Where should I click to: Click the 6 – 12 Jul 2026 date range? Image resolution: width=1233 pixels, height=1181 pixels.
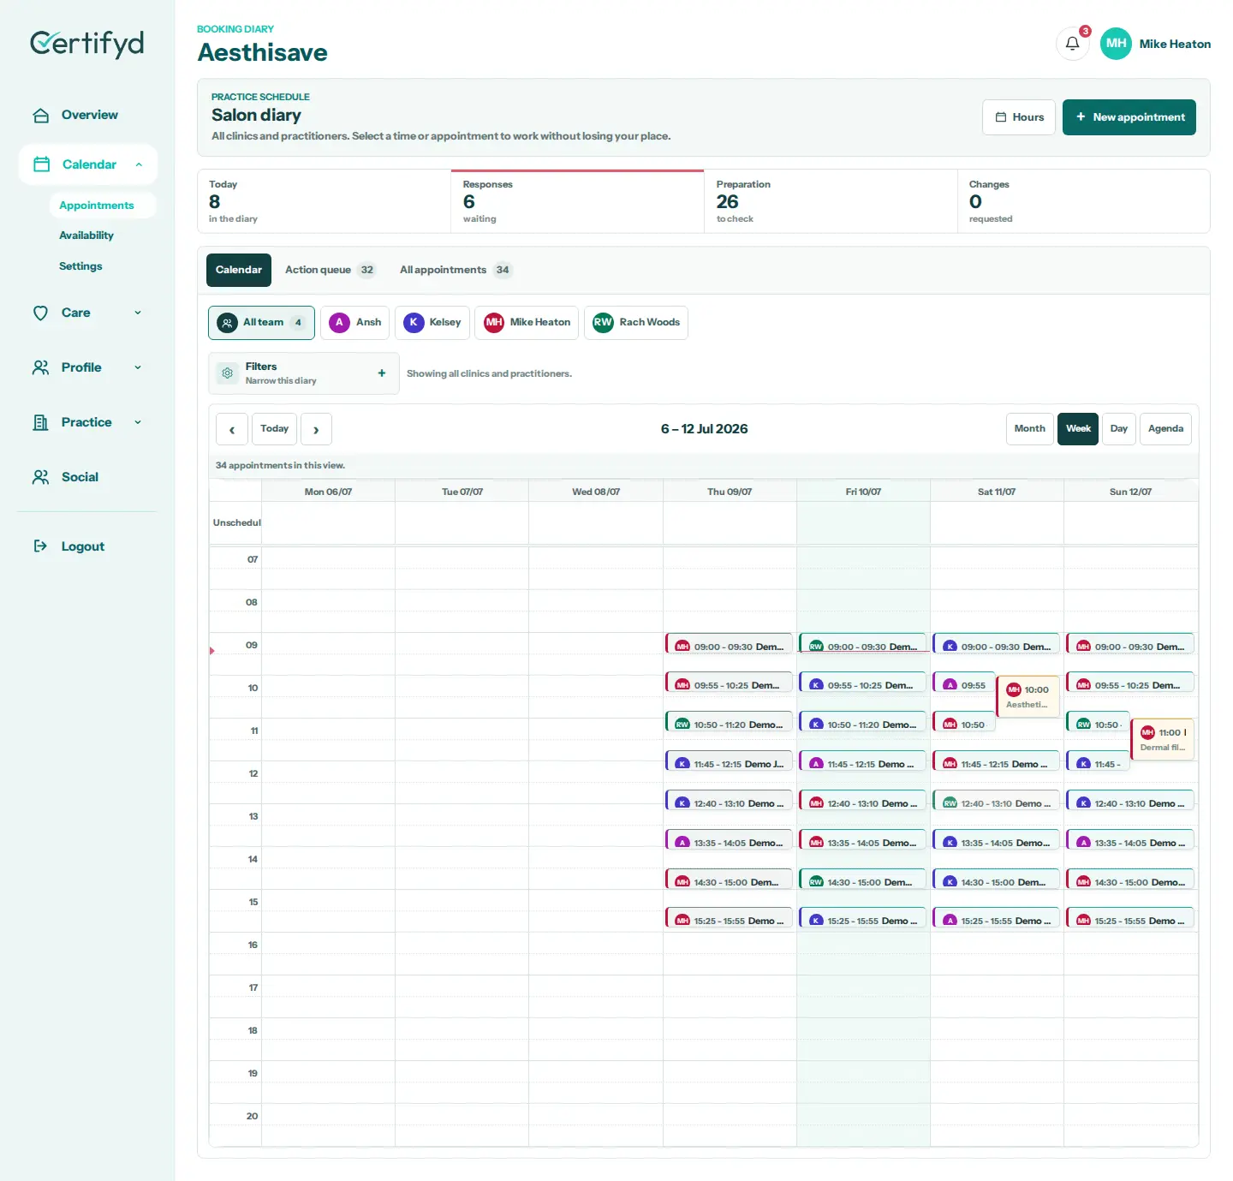(704, 429)
